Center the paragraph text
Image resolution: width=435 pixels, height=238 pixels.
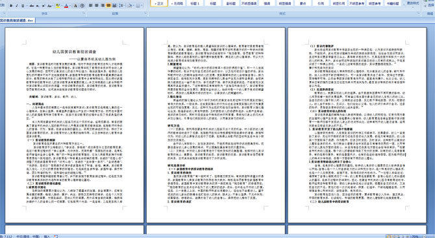(97, 6)
